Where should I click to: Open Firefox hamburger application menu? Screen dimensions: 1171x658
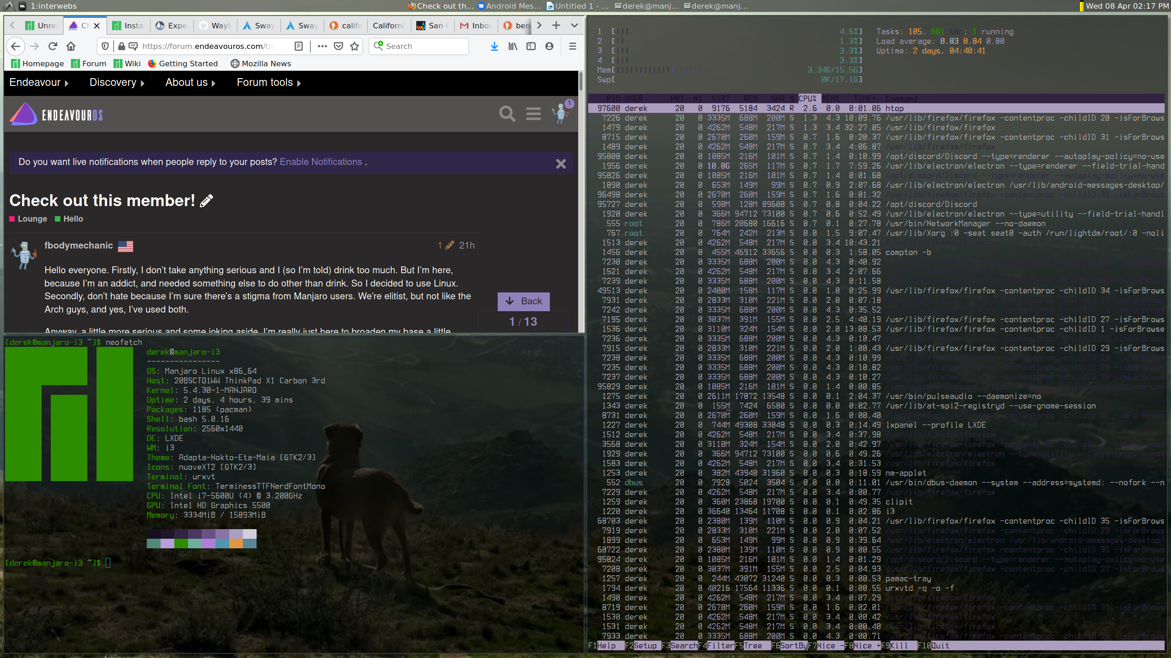572,46
